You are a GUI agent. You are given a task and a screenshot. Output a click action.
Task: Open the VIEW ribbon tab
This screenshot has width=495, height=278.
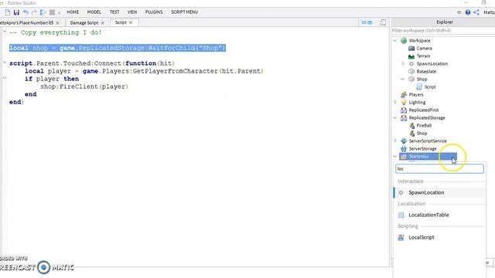coord(132,12)
